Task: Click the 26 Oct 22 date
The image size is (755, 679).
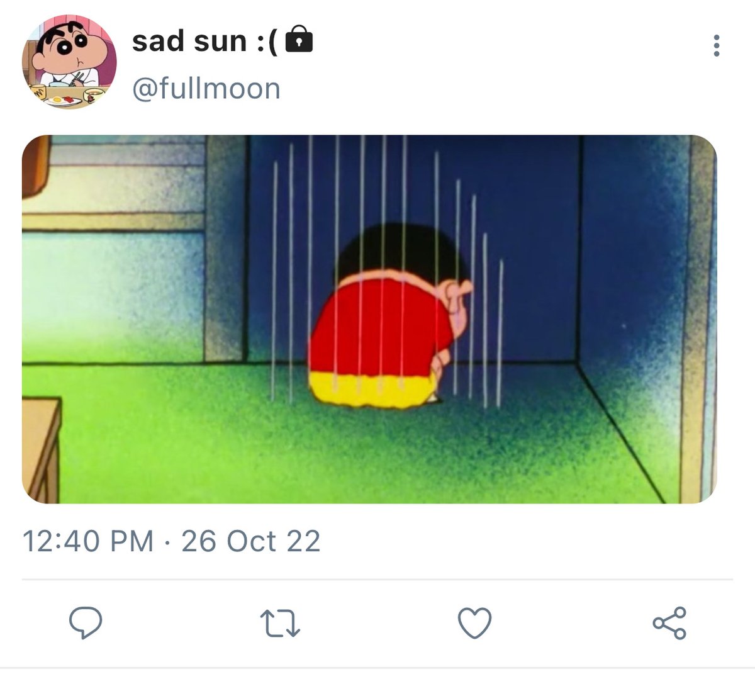Action: (x=251, y=541)
